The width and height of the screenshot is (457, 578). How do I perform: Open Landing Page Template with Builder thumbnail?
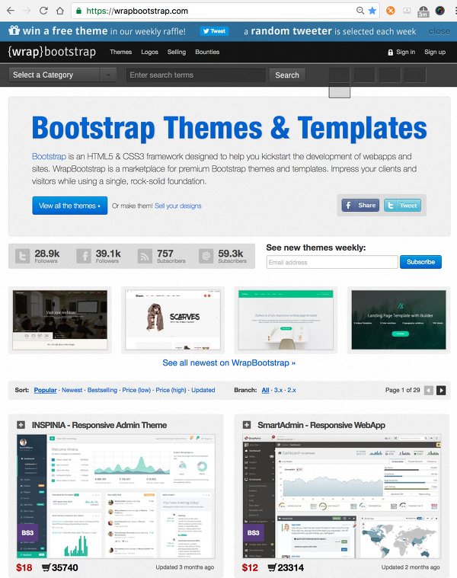(399, 320)
